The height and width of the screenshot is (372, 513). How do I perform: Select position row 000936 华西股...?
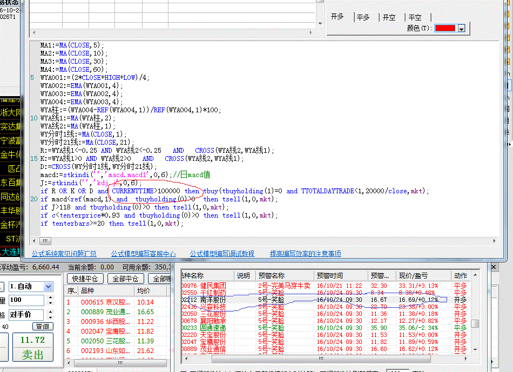(117, 322)
